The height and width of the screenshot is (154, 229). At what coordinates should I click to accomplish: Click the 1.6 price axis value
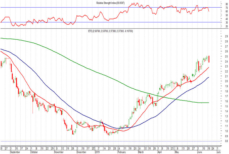226,101
